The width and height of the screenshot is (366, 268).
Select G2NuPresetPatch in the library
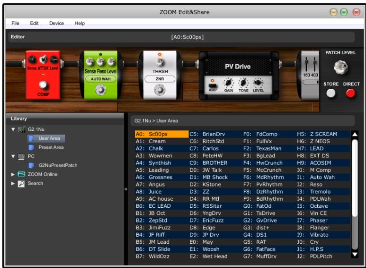coord(58,166)
